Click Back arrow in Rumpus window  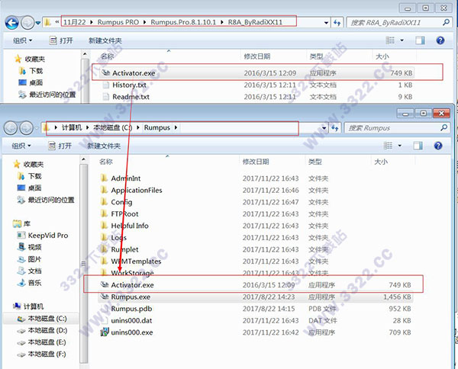[11, 128]
